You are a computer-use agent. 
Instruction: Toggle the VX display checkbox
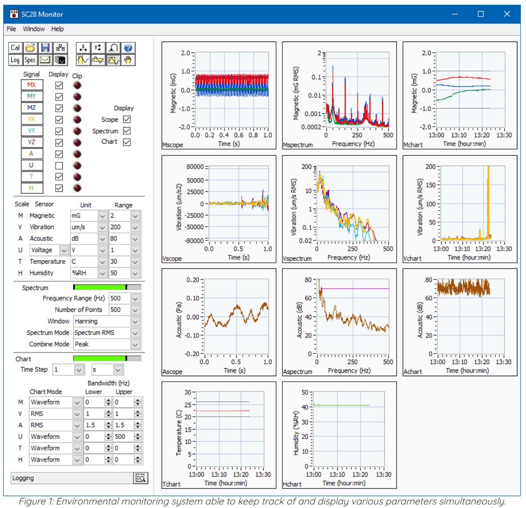pos(59,120)
